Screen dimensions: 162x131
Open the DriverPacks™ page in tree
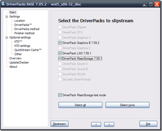[x=23, y=25]
